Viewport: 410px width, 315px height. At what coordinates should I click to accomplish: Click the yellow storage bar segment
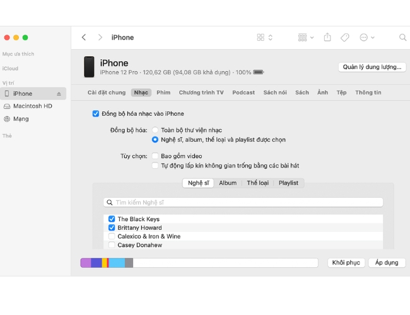point(104,263)
